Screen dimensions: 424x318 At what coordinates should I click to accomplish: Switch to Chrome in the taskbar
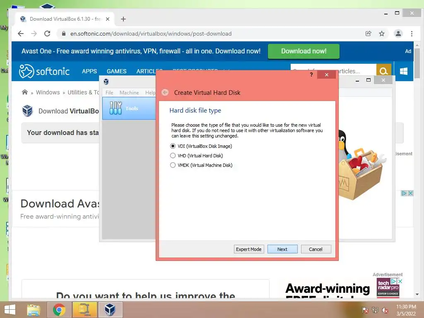(59, 310)
